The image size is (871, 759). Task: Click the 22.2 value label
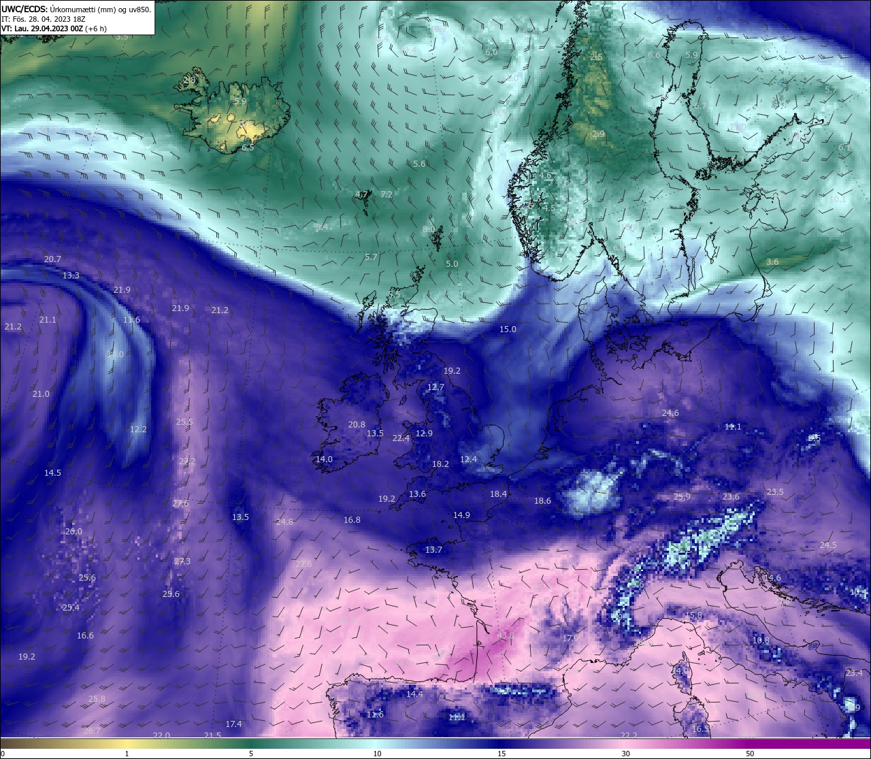tap(629, 735)
